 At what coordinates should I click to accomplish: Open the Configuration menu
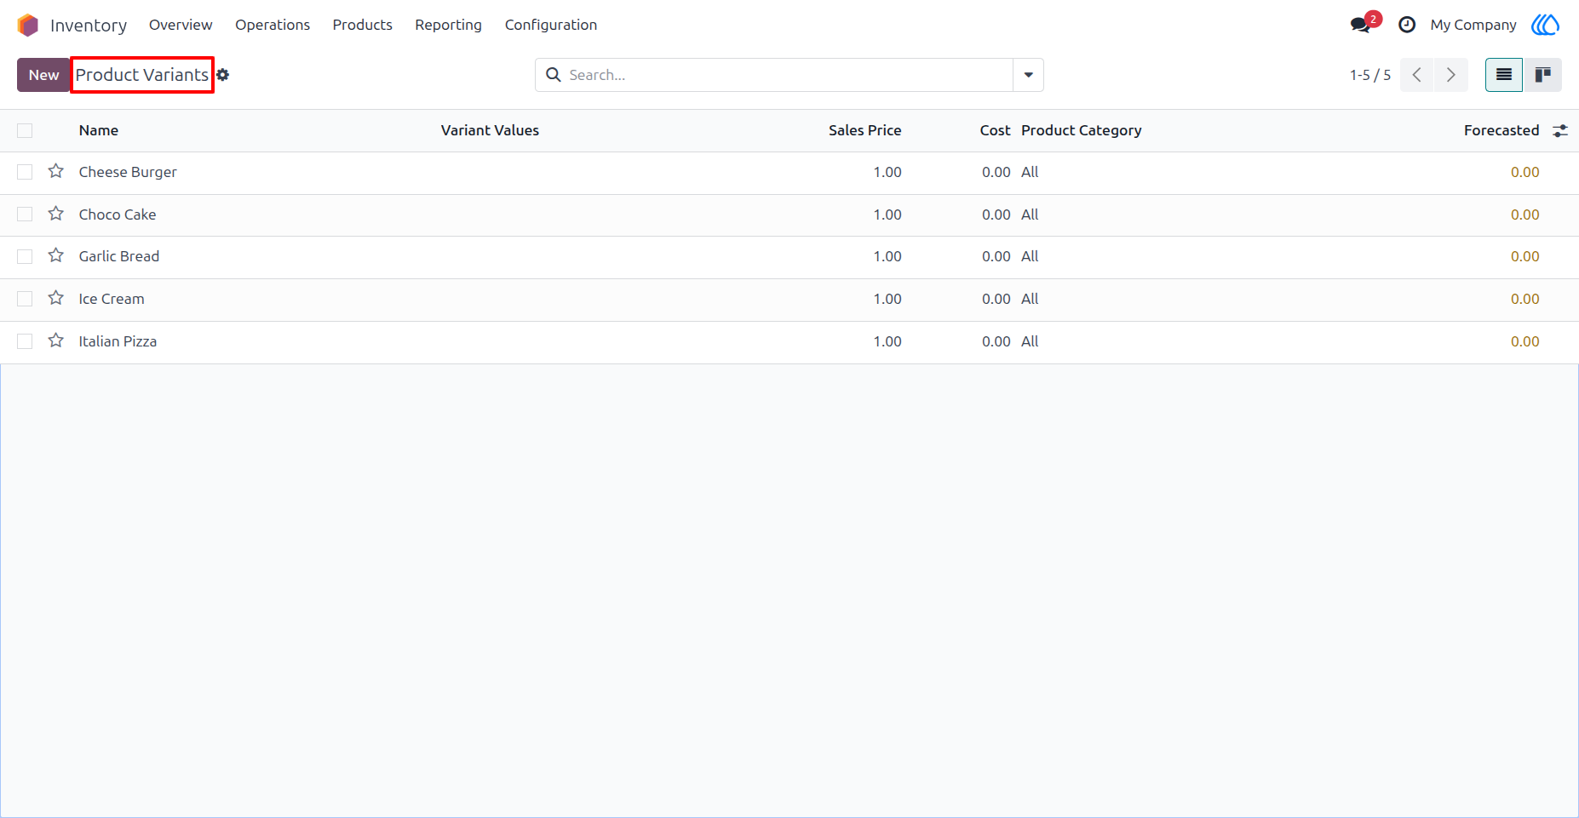click(551, 25)
